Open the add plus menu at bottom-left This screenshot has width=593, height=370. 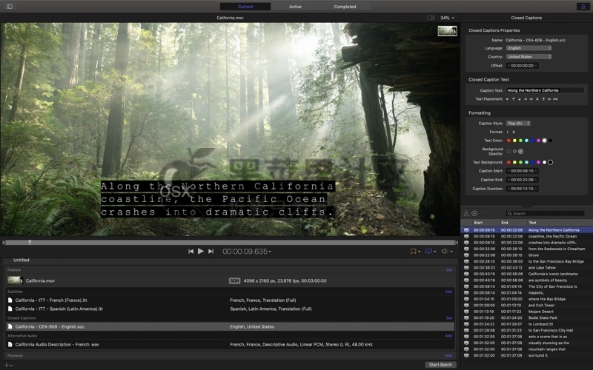pos(8,365)
